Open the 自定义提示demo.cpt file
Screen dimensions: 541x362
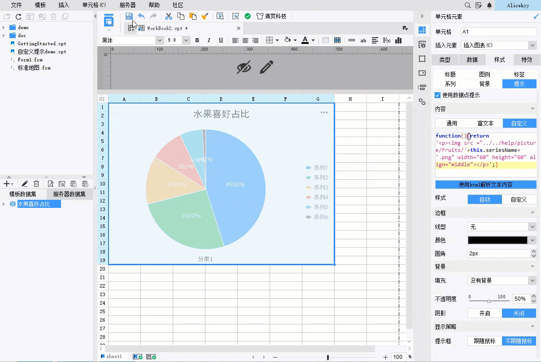(x=42, y=52)
